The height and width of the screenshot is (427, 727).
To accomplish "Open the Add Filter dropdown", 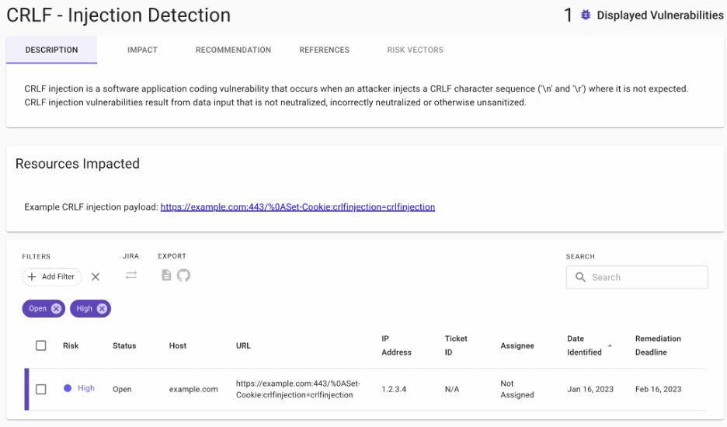I will tap(51, 277).
